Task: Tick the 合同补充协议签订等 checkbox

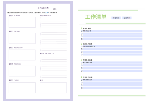Action: tap(82, 46)
